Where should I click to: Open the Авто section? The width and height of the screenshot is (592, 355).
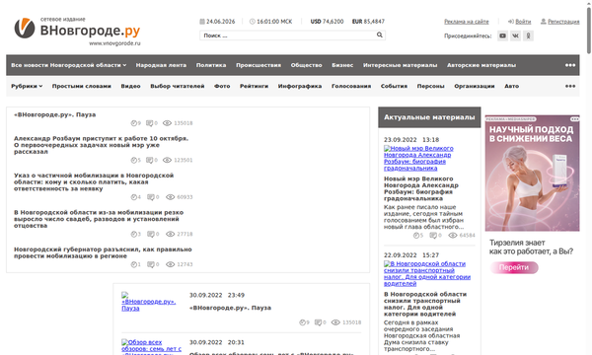511,86
